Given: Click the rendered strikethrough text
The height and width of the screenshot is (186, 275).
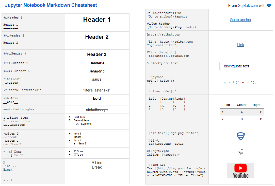Looking at the screenshot, I should (x=97, y=109).
